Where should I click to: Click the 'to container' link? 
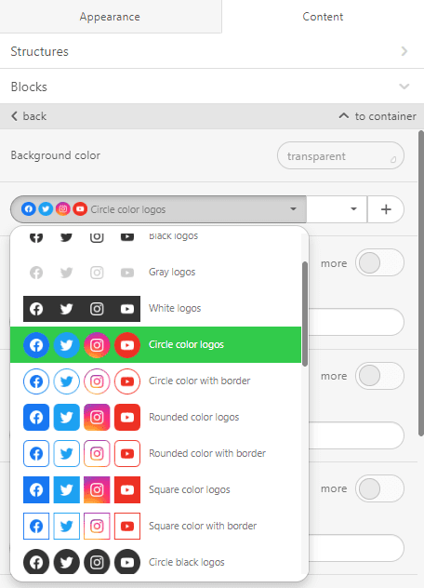point(378,116)
